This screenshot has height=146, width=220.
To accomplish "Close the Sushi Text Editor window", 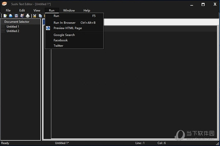I will tap(215, 4).
